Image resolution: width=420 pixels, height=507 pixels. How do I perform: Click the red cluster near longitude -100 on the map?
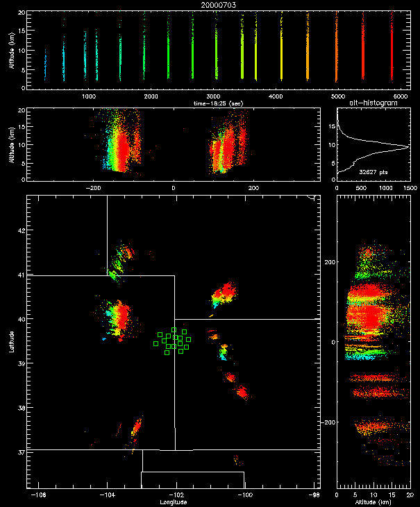(x=242, y=393)
